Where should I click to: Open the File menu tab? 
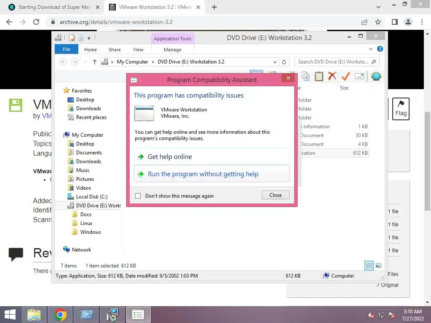(x=67, y=50)
